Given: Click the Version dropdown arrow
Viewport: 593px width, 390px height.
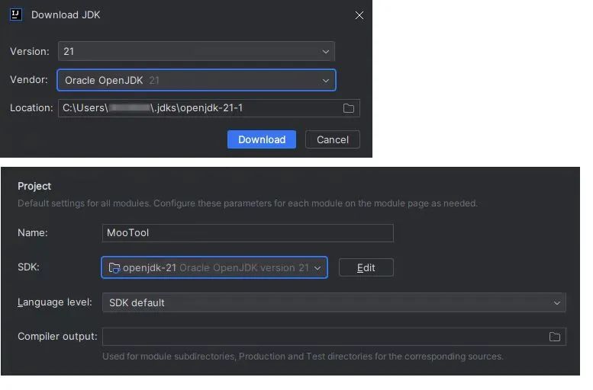Looking at the screenshot, I should pos(326,52).
